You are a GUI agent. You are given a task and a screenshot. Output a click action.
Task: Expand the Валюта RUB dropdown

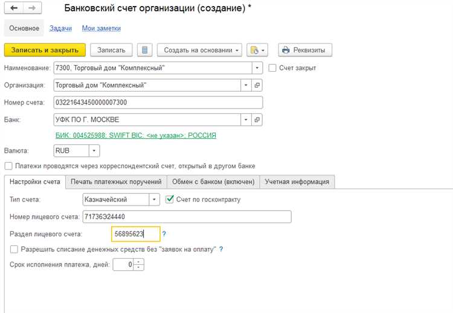click(94, 150)
